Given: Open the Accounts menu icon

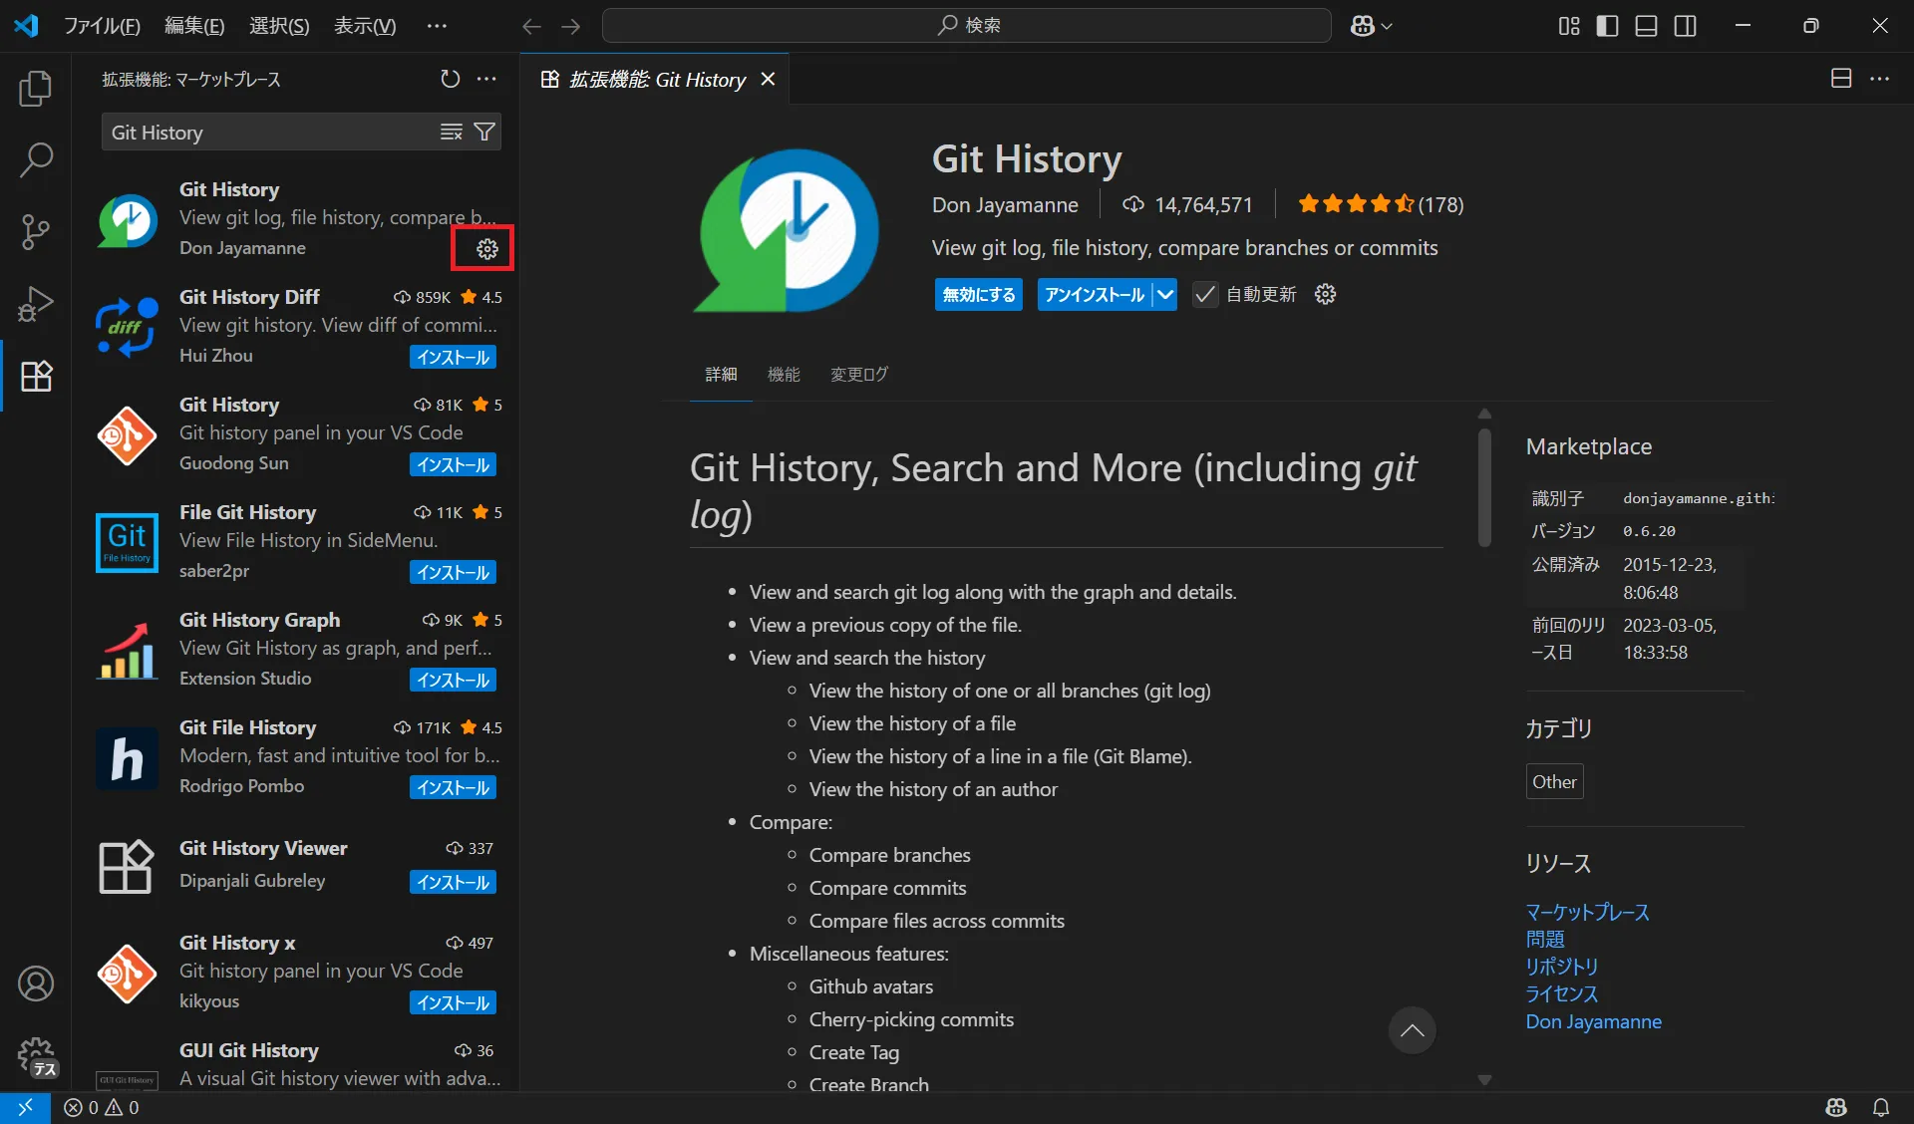Looking at the screenshot, I should [x=36, y=983].
